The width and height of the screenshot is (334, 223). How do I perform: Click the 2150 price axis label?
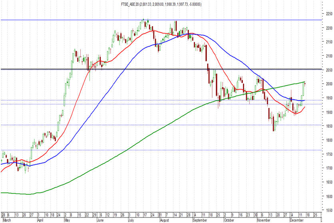click(x=329, y=42)
